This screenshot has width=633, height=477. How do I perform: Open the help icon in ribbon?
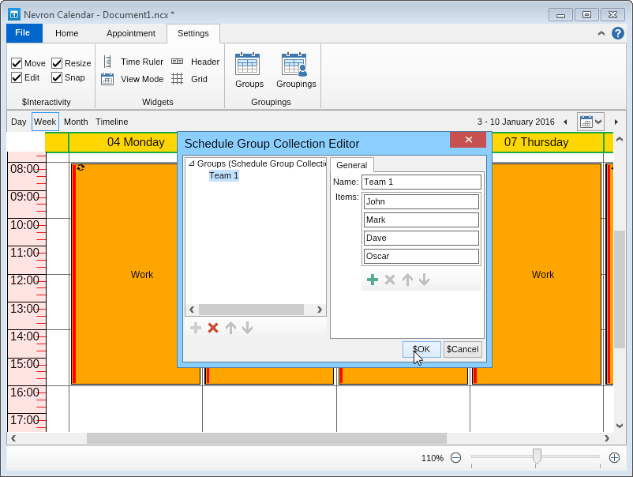618,33
